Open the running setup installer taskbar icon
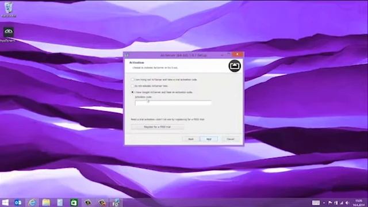368x207 pixels. [x=116, y=202]
